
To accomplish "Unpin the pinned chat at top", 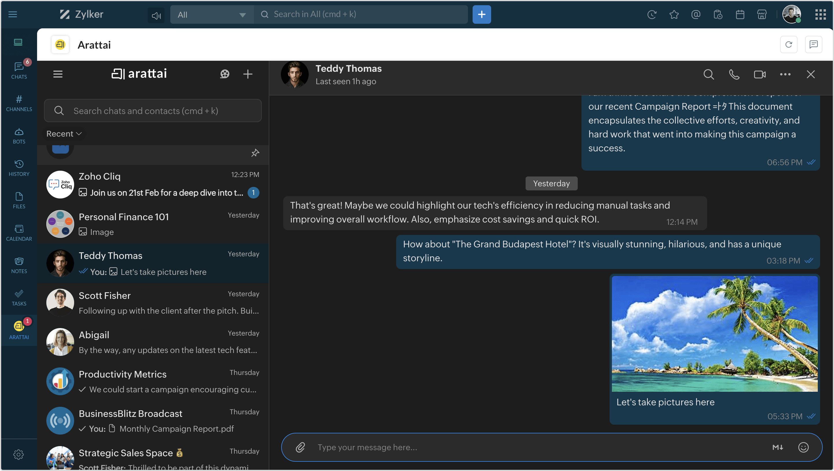I will click(x=255, y=153).
